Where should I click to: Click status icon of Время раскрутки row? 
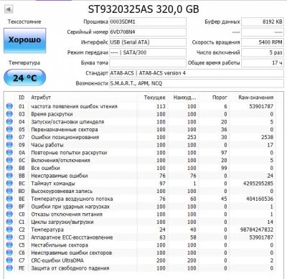[9, 114]
